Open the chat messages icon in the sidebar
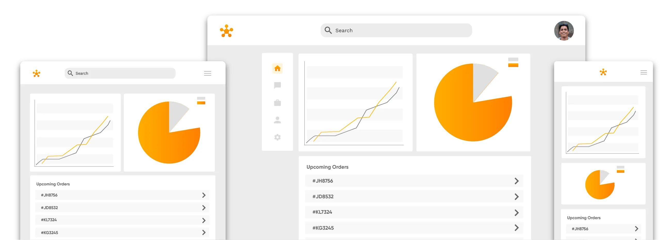 pos(277,85)
